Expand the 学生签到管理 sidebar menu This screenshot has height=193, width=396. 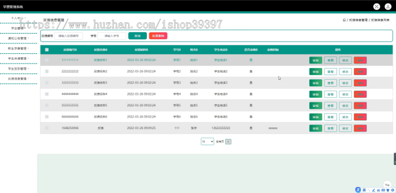coord(18,69)
